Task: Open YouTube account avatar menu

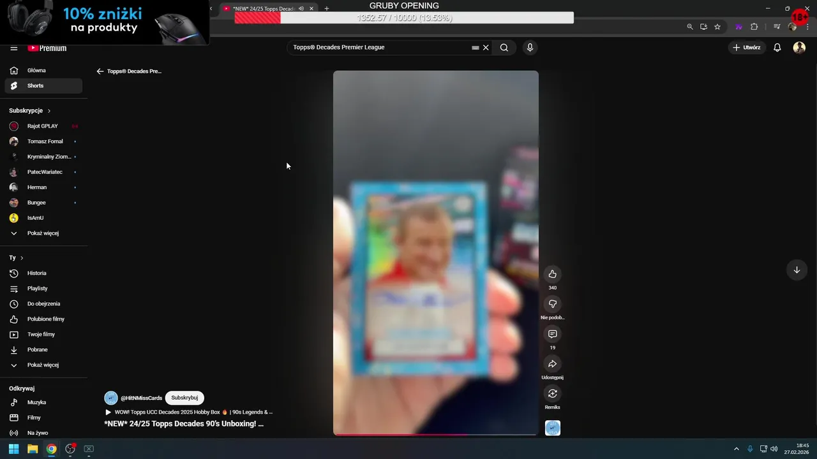Action: 799,47
